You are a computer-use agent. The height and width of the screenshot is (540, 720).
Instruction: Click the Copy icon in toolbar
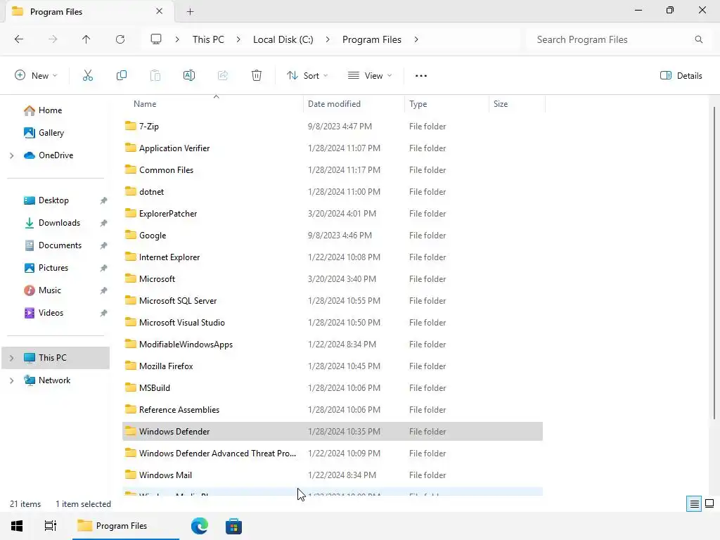(x=121, y=76)
